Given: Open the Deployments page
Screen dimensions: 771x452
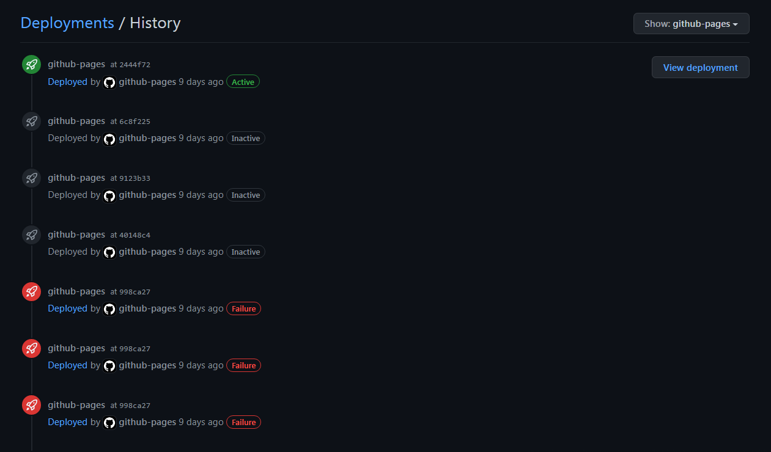Looking at the screenshot, I should [x=67, y=23].
